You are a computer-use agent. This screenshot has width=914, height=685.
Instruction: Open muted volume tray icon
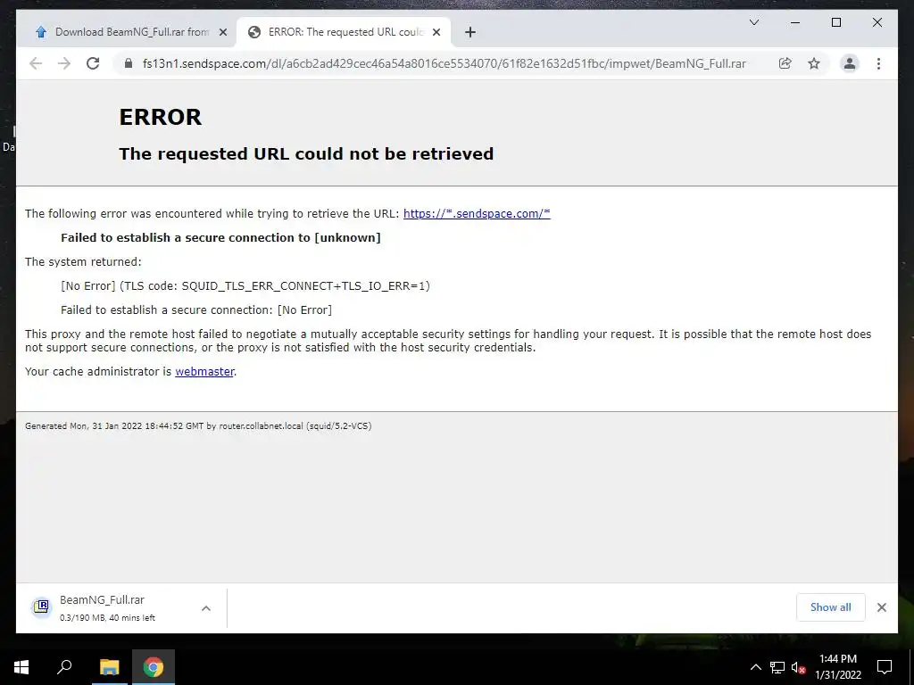(799, 667)
